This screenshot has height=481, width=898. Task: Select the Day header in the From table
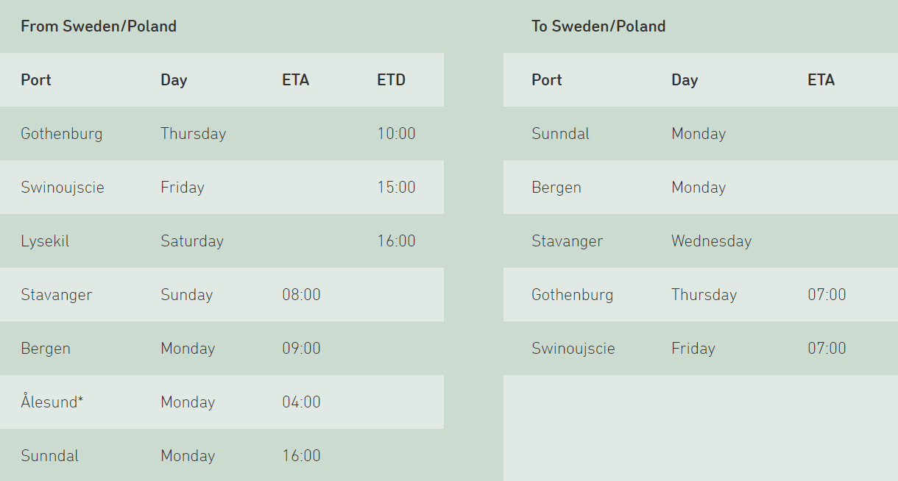pyautogui.click(x=174, y=80)
